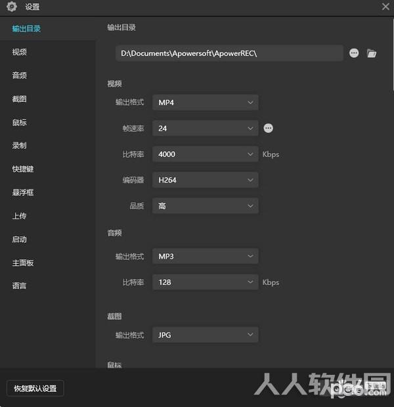394x407 pixels.
Task: Expand the video output format MP4 dropdown
Action: click(x=205, y=102)
